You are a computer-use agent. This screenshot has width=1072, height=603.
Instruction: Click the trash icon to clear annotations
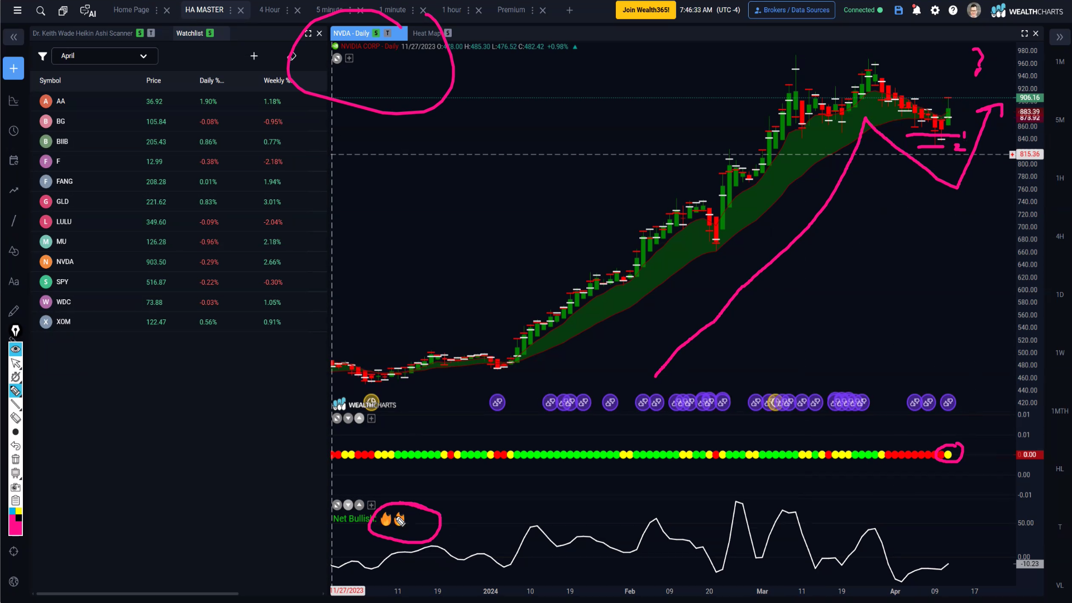(x=16, y=459)
